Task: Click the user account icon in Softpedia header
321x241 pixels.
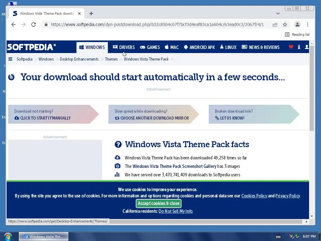Action: pyautogui.click(x=307, y=47)
